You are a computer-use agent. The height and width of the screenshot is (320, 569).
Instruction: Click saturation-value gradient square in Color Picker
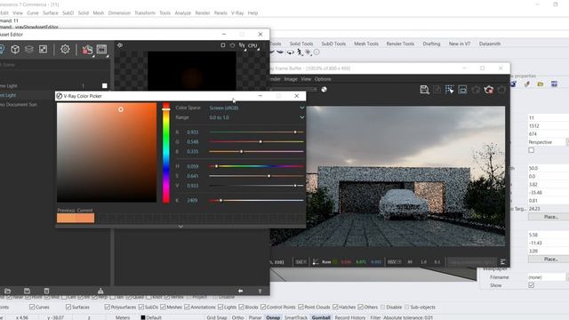[107, 152]
